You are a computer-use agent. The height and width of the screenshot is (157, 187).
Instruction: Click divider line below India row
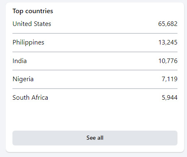pyautogui.click(x=95, y=70)
